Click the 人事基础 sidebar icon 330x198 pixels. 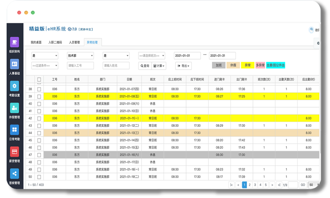(x=15, y=64)
